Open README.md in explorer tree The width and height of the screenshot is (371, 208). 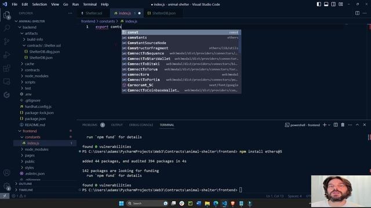point(35,125)
